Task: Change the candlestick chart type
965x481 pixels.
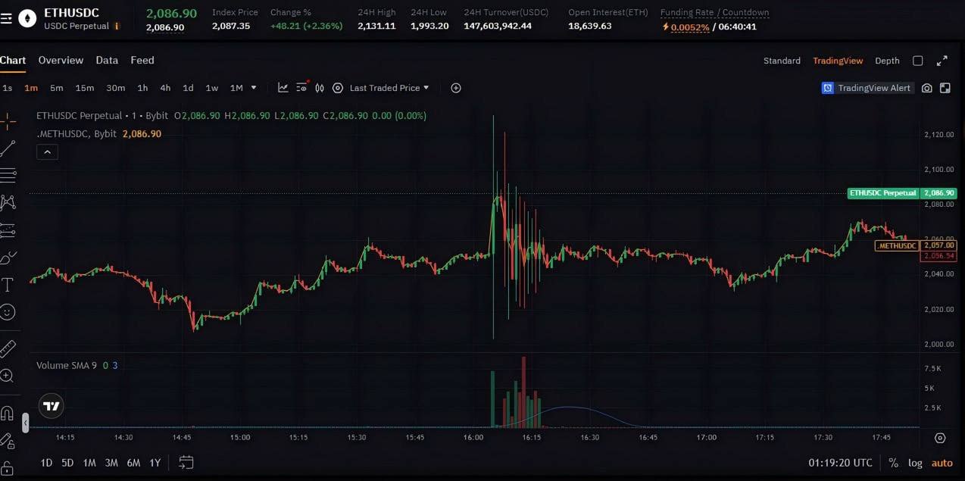Action: pyautogui.click(x=320, y=88)
